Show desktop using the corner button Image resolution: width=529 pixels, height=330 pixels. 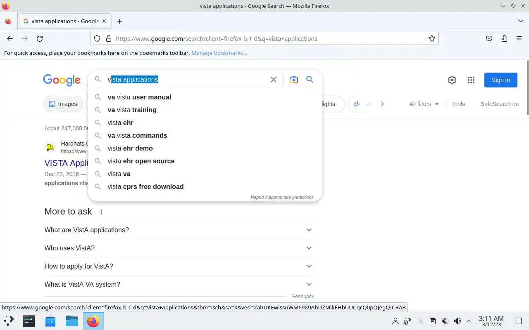click(x=518, y=321)
